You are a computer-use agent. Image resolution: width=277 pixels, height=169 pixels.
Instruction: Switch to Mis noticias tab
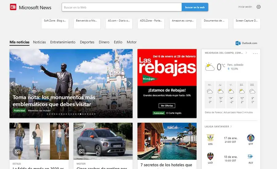(x=19, y=42)
